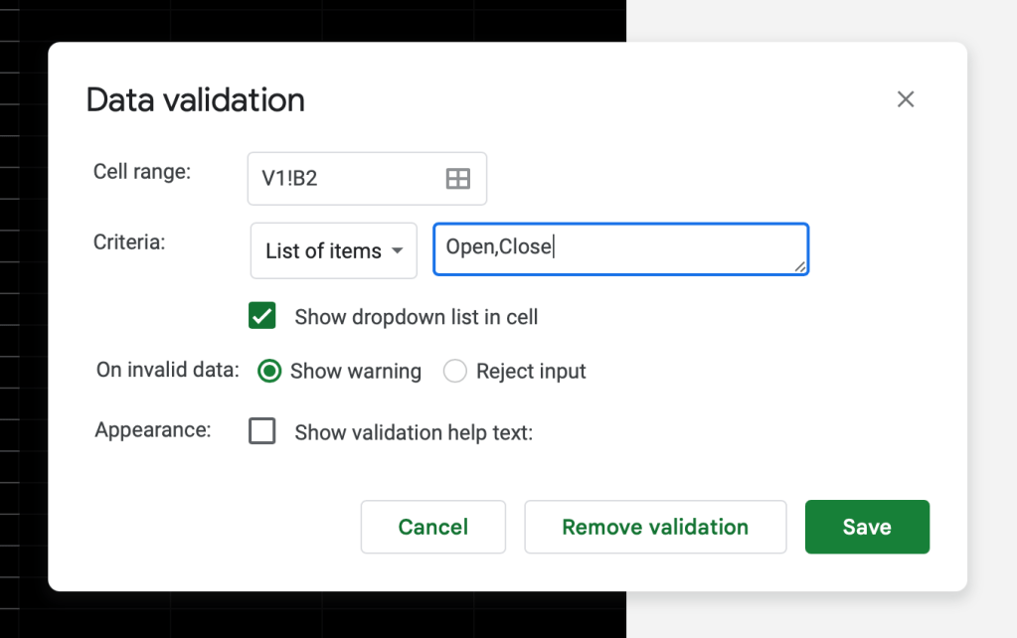Close the Data validation dialog with X

(905, 99)
